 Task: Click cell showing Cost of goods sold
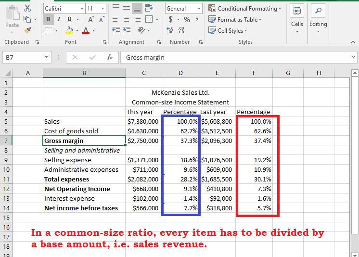click(x=84, y=131)
